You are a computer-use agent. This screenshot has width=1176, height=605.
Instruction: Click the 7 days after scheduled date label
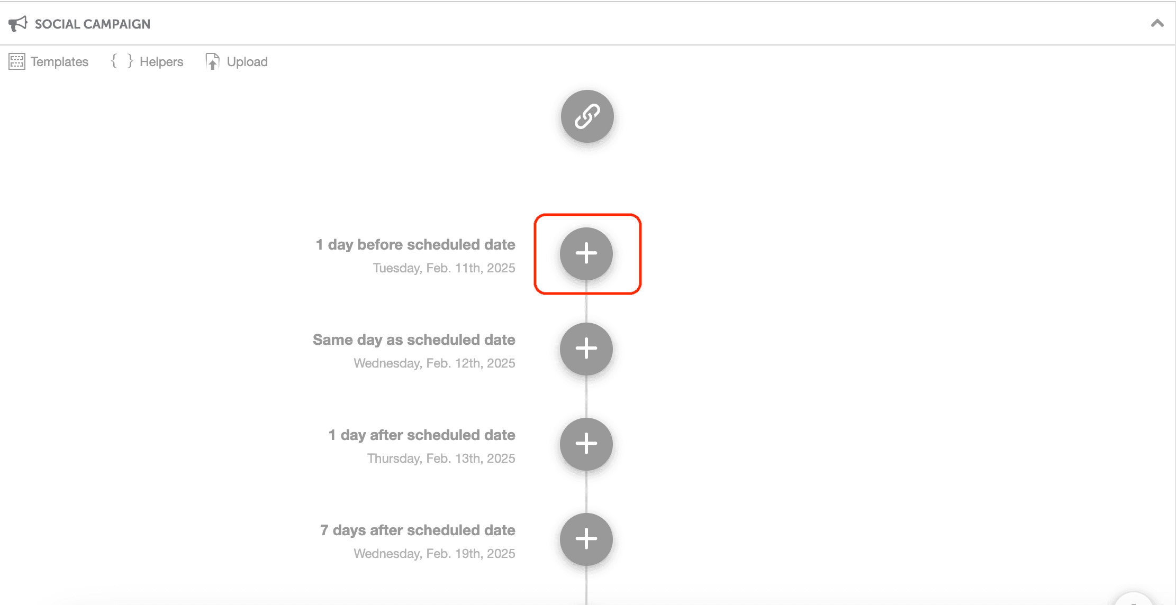[418, 530]
